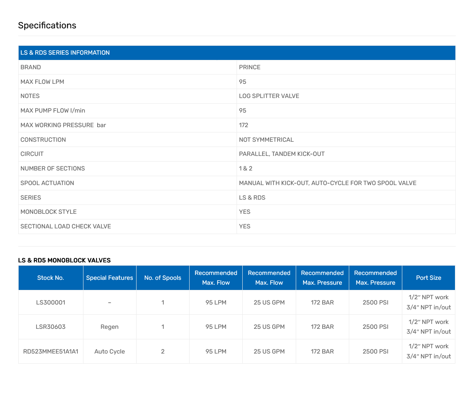Click the MAX WORKING PRESSURE bar label
The width and height of the screenshot is (474, 394).
pyautogui.click(x=63, y=125)
